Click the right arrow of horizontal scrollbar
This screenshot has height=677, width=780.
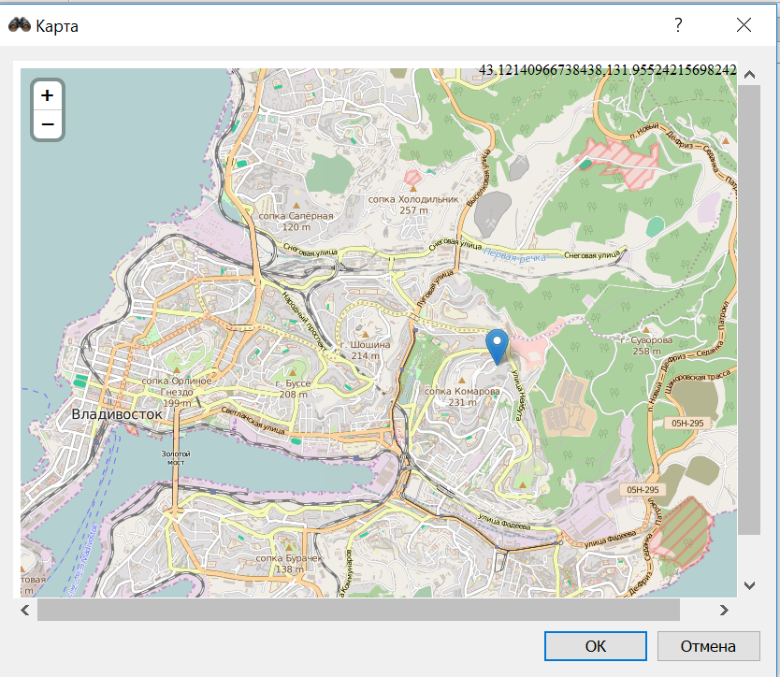click(724, 610)
